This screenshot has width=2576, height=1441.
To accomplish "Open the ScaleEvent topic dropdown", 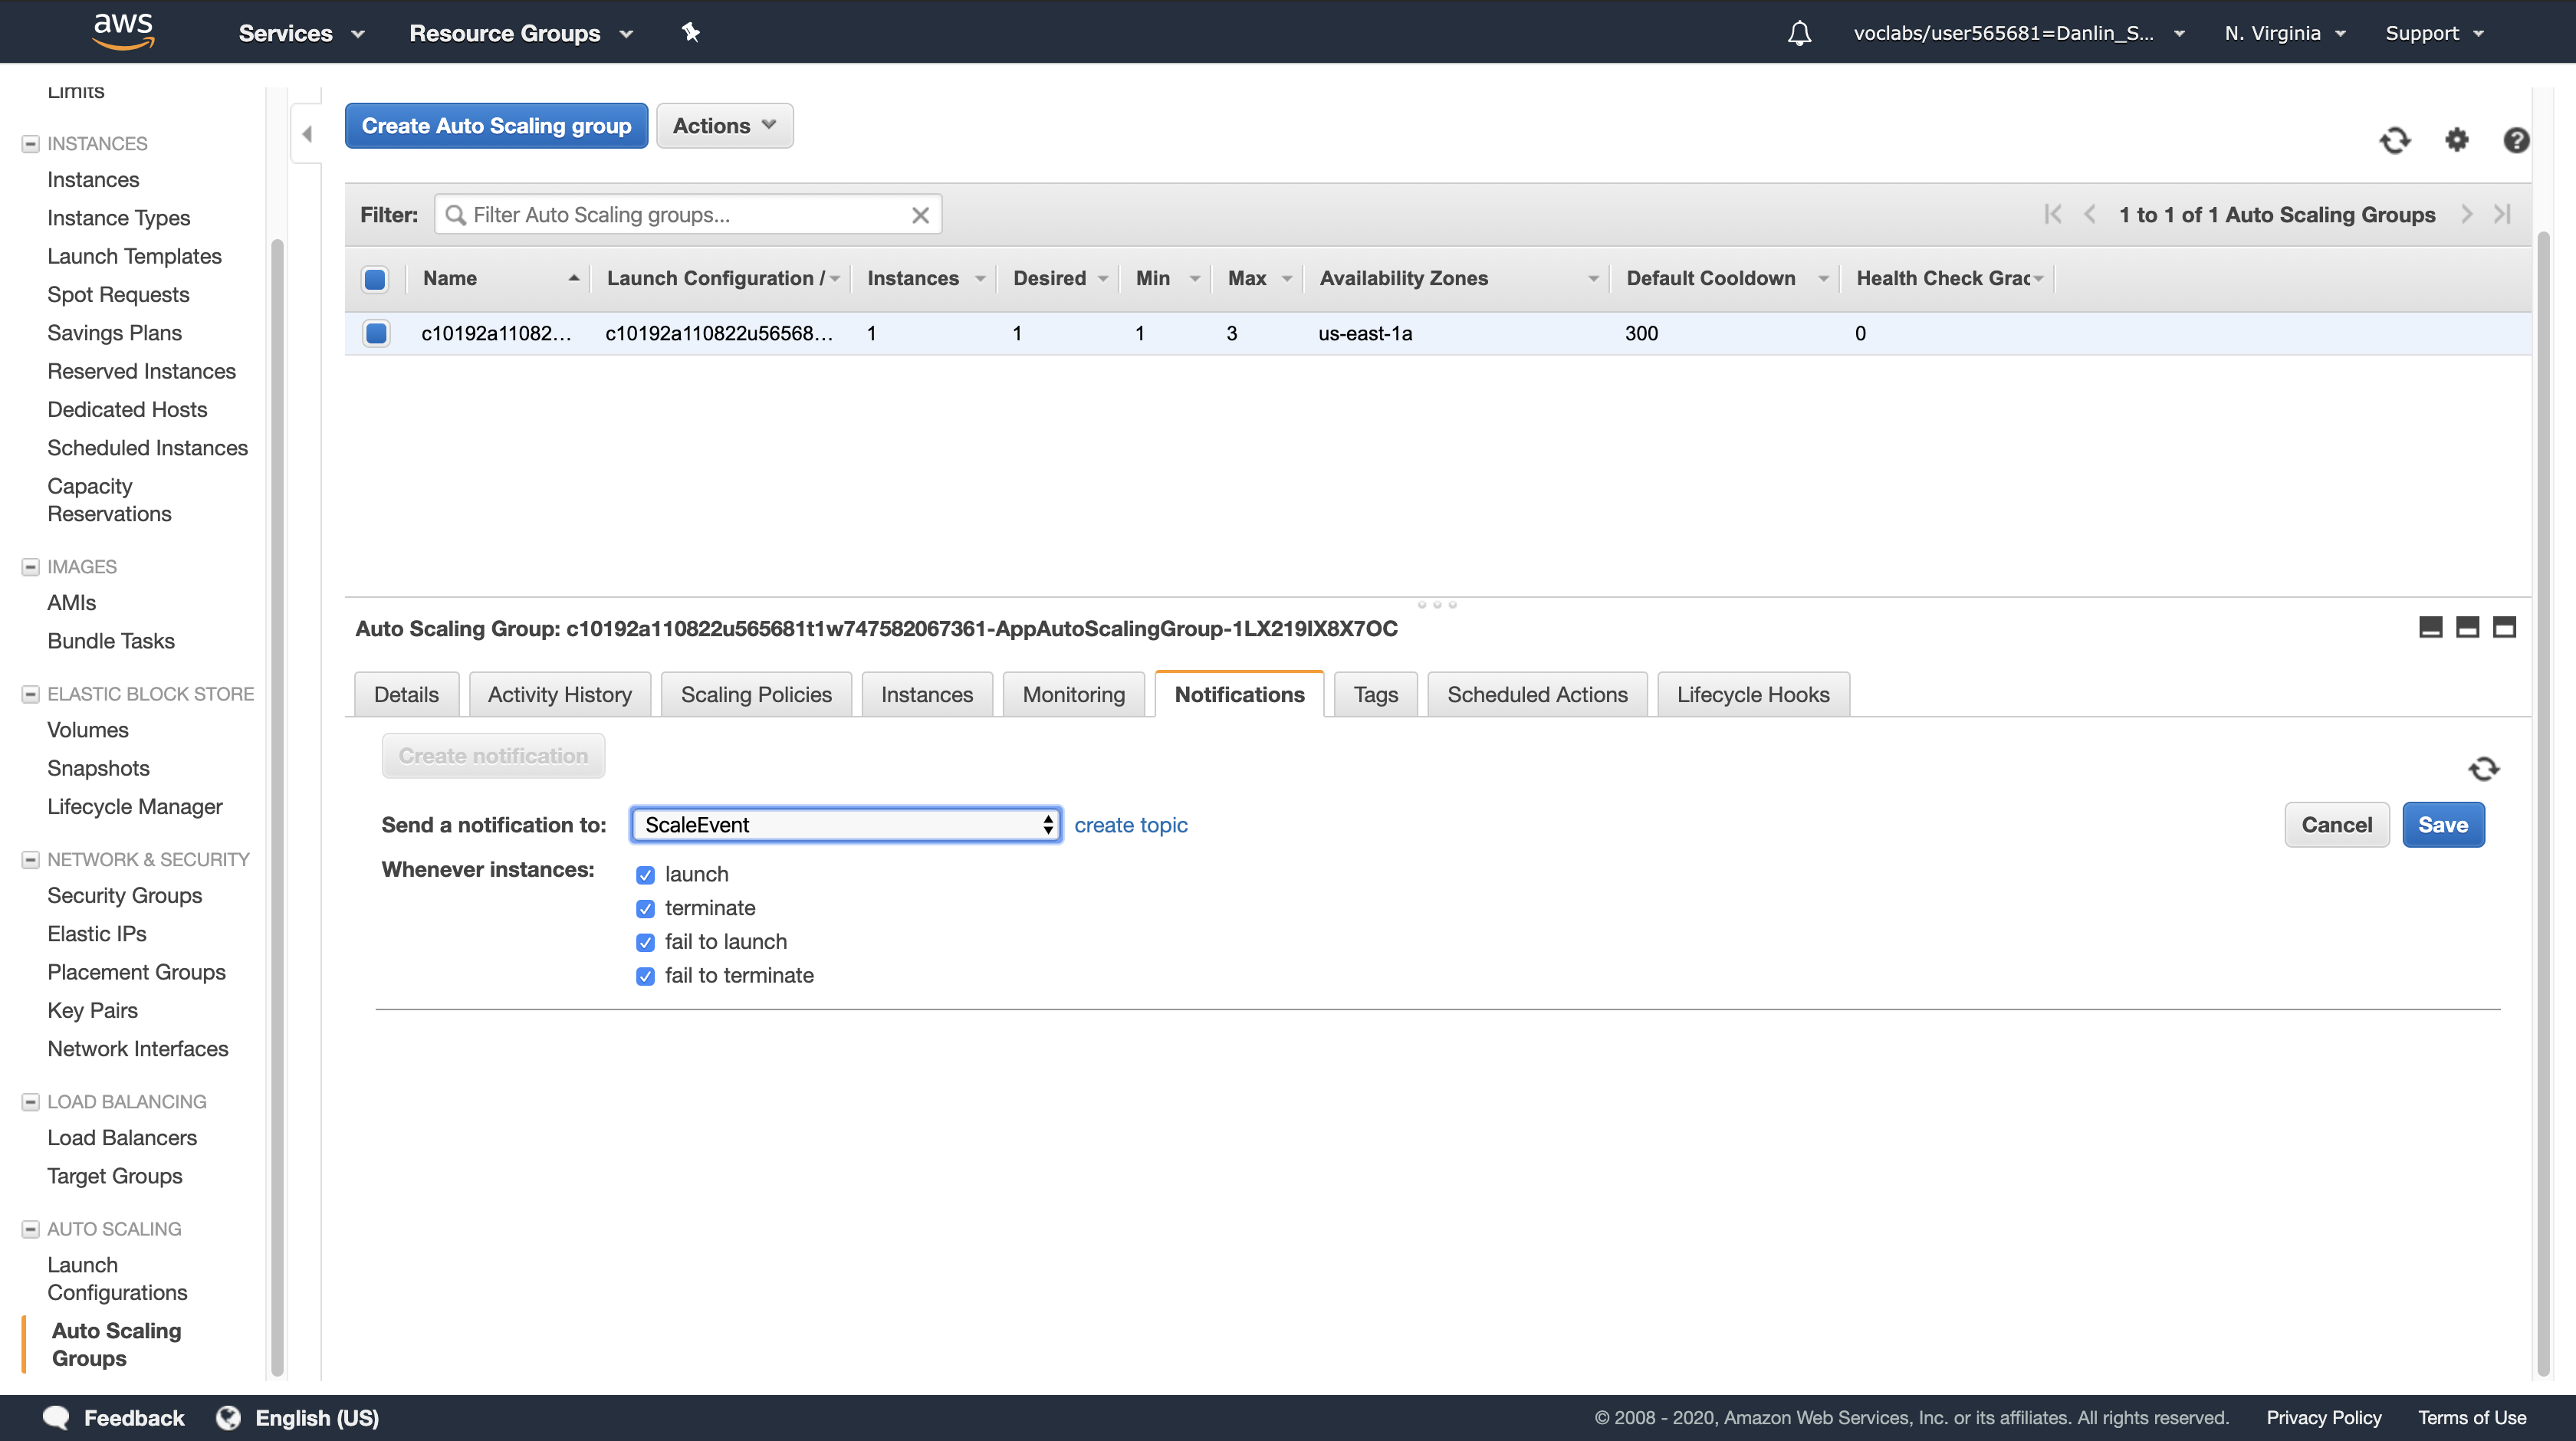I will (x=846, y=824).
